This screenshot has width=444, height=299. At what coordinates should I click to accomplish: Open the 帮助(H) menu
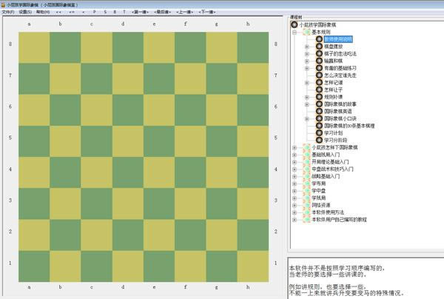click(43, 12)
